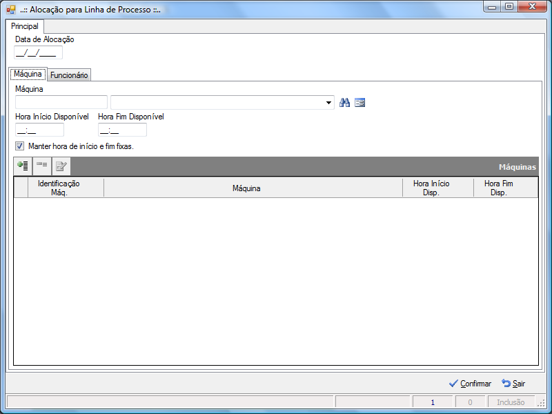Image resolution: width=552 pixels, height=414 pixels.
Task: Click the Máquina code input field
Action: pyautogui.click(x=61, y=102)
